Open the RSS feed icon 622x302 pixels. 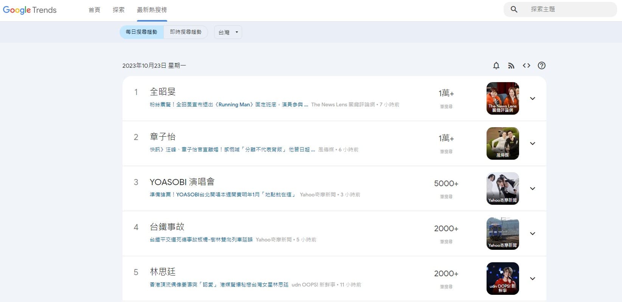point(511,66)
